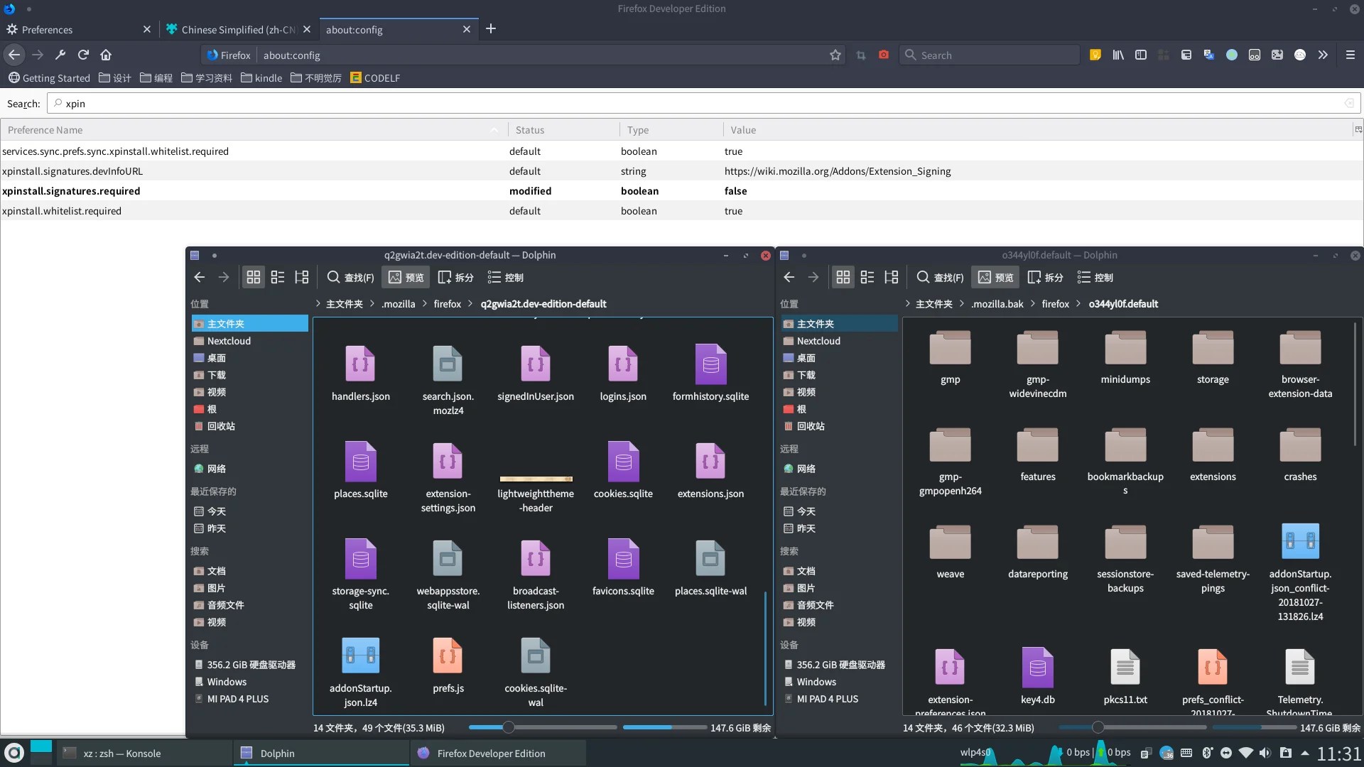Switch left Dolphin to icons view mode
This screenshot has height=767, width=1364.
pyautogui.click(x=254, y=277)
